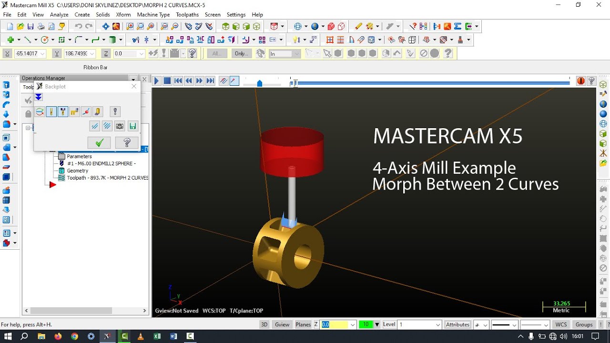The width and height of the screenshot is (610, 343).
Task: Open the Z coordinate dropdown in ribbon bar
Action: (x=141, y=54)
